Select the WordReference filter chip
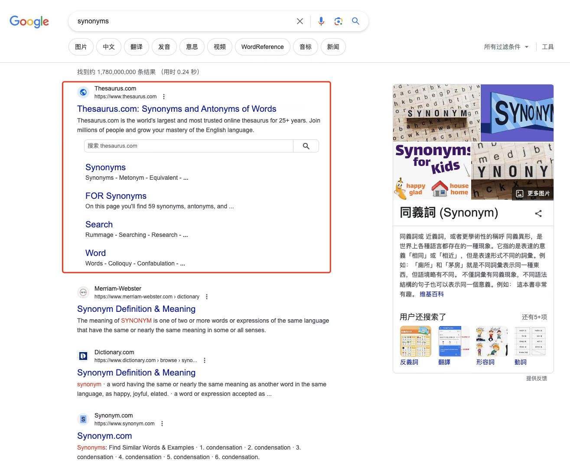The width and height of the screenshot is (570, 476). pos(263,47)
